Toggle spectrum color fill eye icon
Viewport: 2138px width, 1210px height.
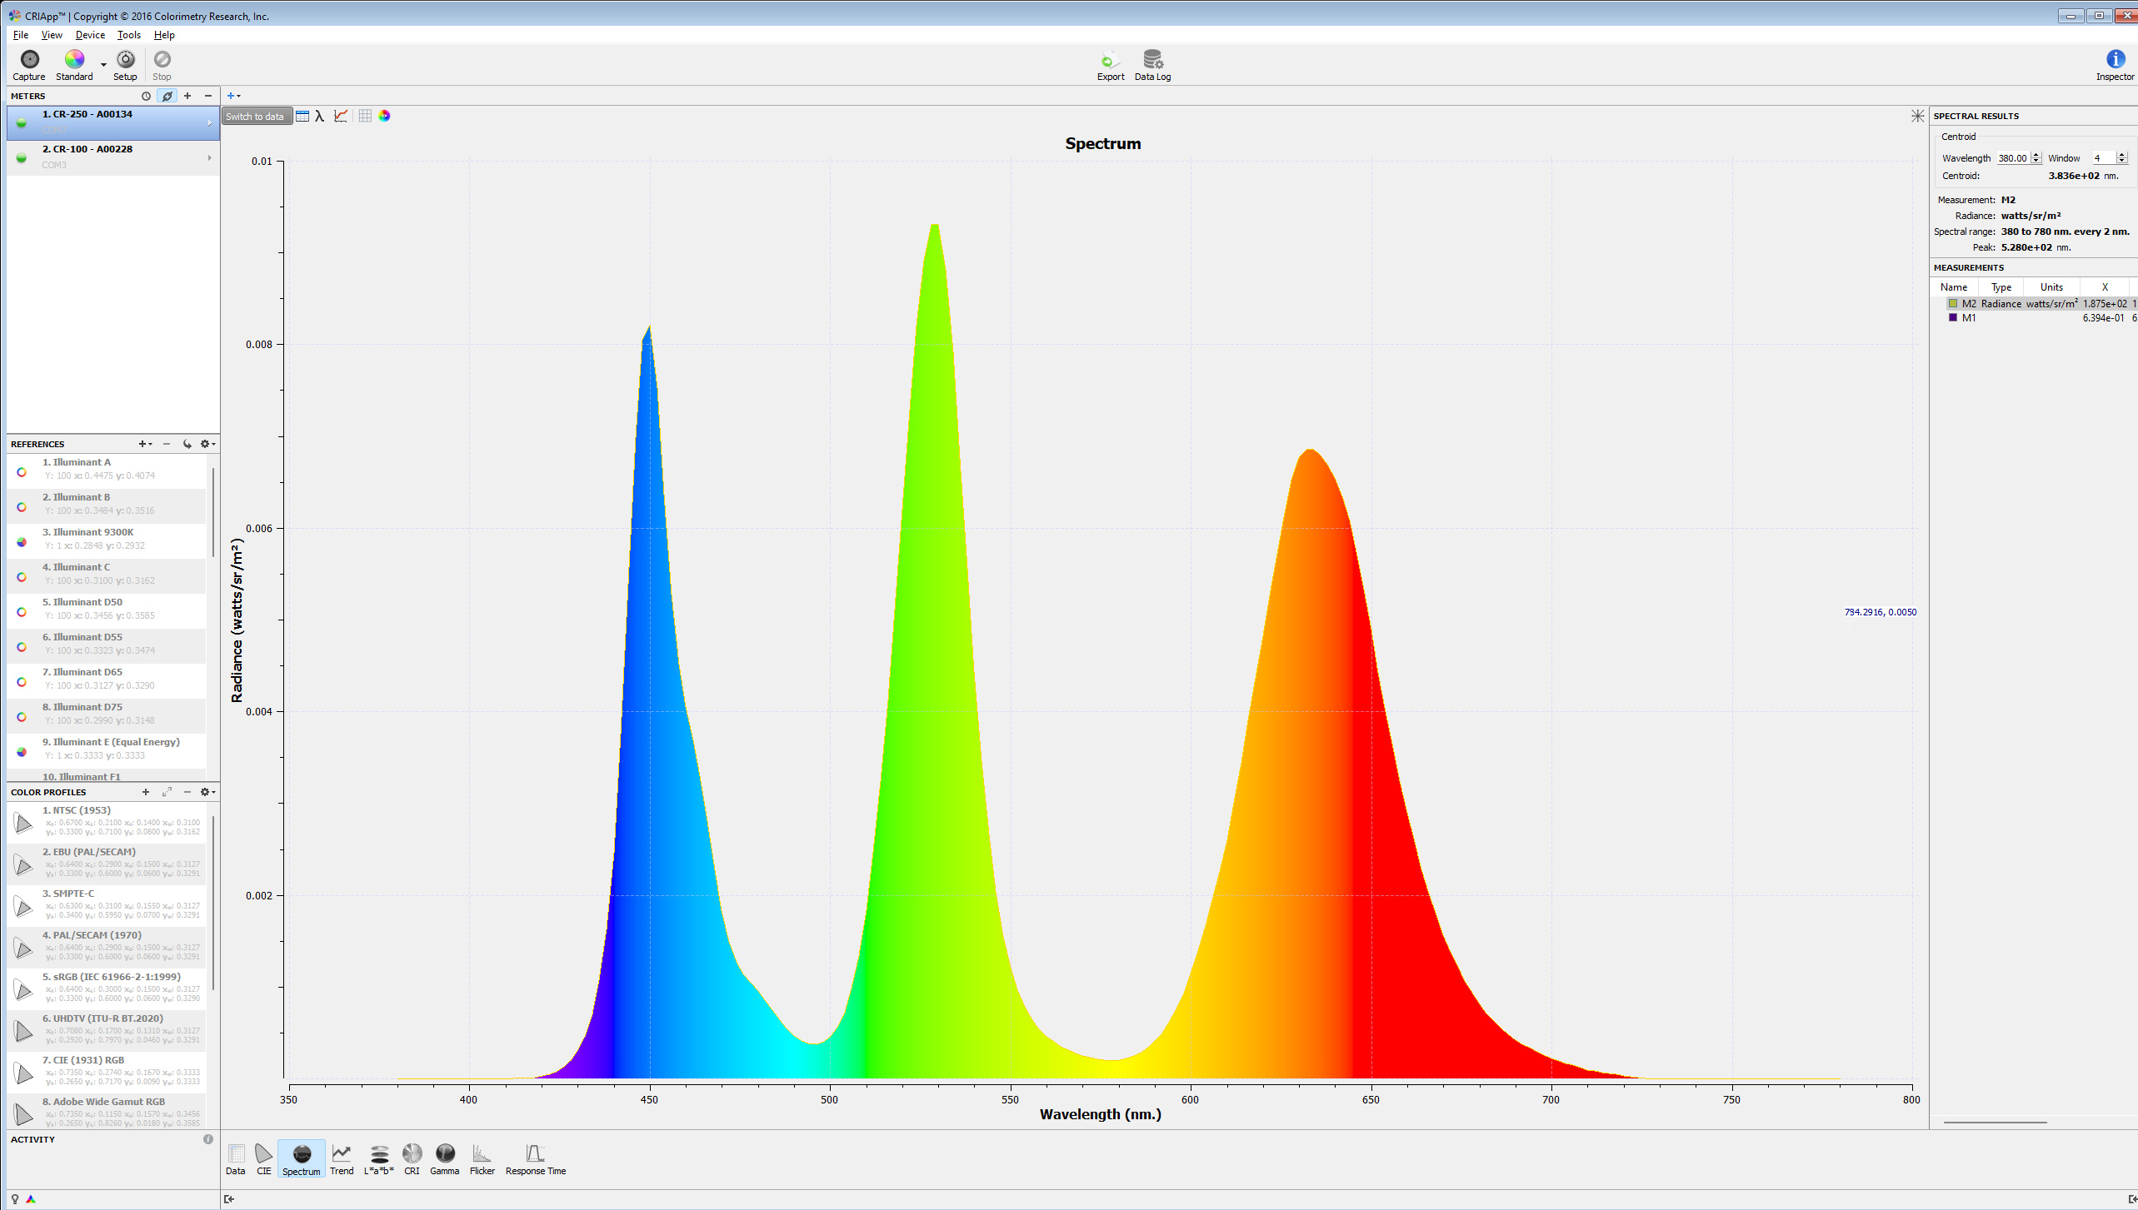click(384, 116)
